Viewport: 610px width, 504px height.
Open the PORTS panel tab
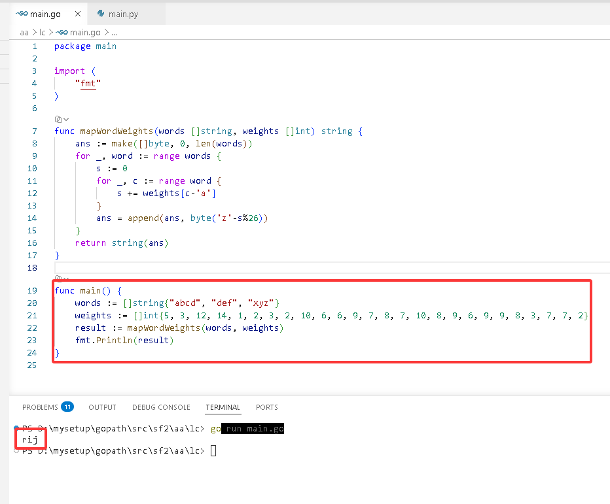(x=267, y=407)
